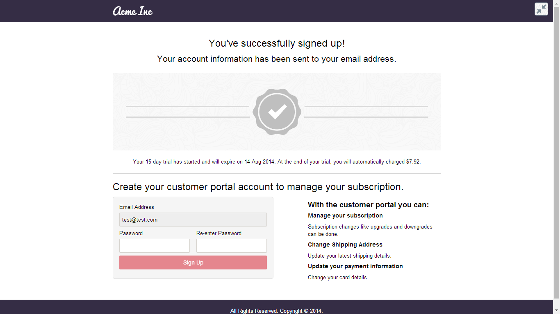The width and height of the screenshot is (560, 314).
Task: Click the 'Change your card details' text
Action: pos(338,277)
